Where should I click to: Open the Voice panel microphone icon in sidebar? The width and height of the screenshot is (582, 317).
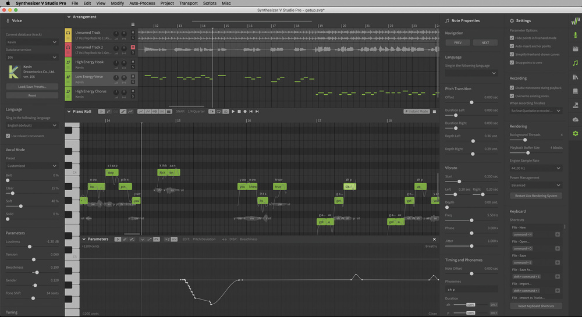point(575,35)
